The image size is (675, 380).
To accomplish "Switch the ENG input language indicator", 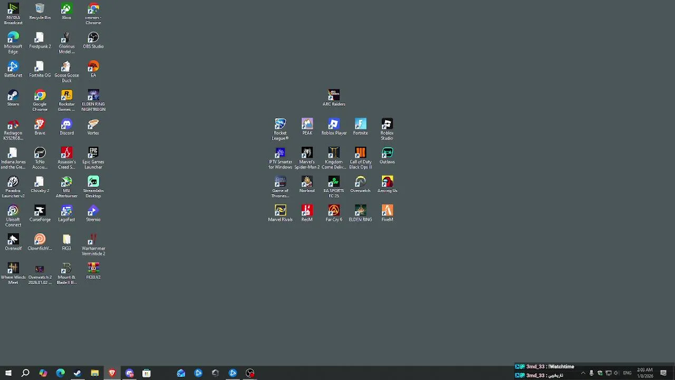I will tap(627, 373).
